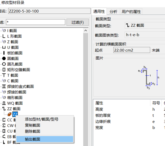Screen dimensions: 165x146
Task: Click the U 截面 icon
Action: (4, 47)
